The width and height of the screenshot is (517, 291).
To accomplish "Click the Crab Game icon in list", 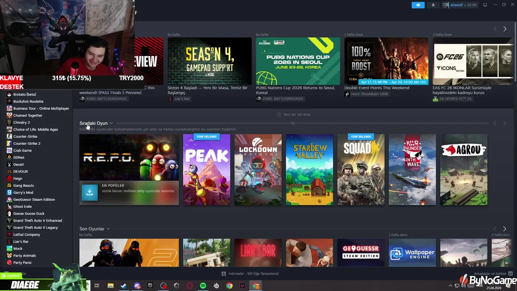I will pyautogui.click(x=9, y=150).
